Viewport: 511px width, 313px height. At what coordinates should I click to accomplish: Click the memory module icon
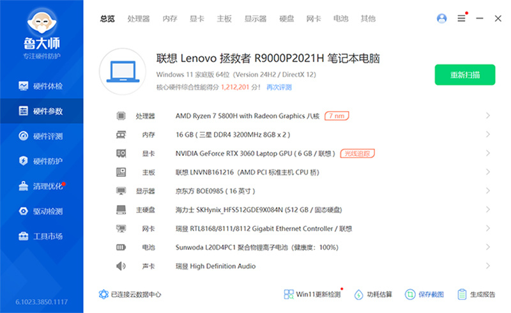click(x=121, y=135)
